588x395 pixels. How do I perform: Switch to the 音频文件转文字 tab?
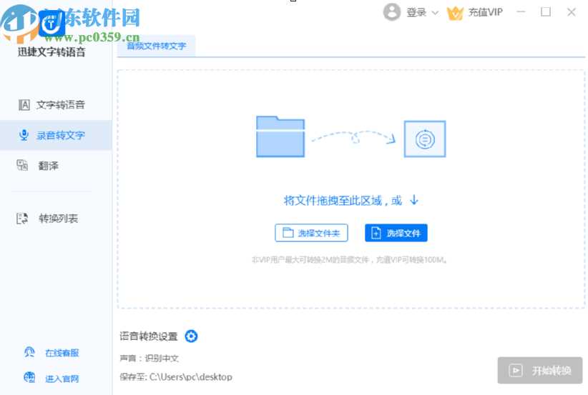[156, 46]
